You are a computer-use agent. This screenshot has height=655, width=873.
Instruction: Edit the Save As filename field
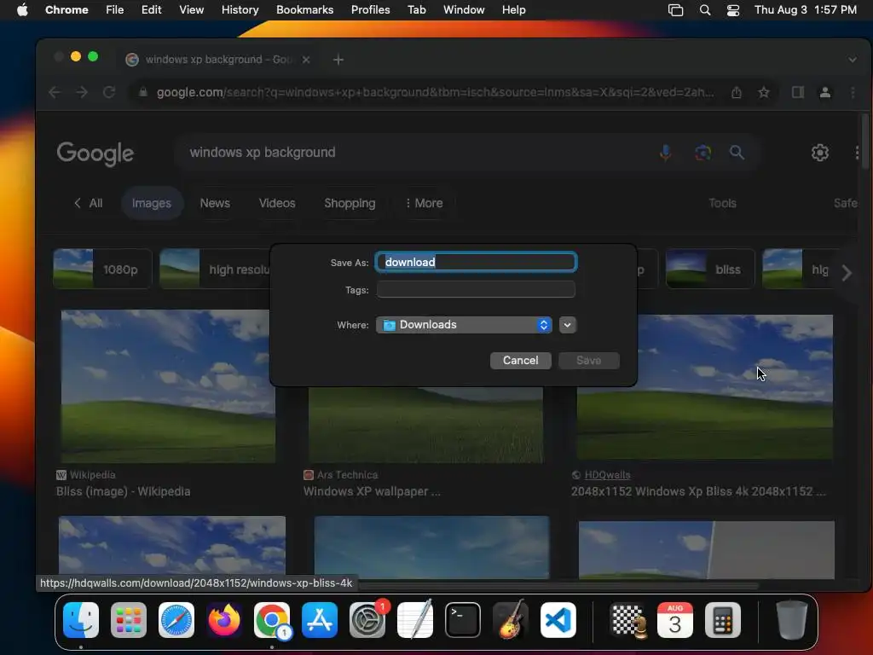pyautogui.click(x=476, y=263)
